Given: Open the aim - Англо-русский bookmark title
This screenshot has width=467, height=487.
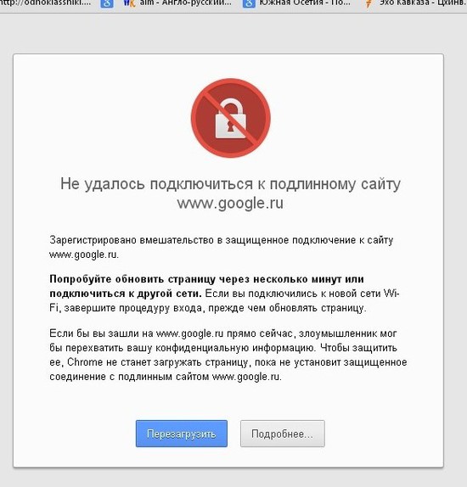Looking at the screenshot, I should click(185, 3).
